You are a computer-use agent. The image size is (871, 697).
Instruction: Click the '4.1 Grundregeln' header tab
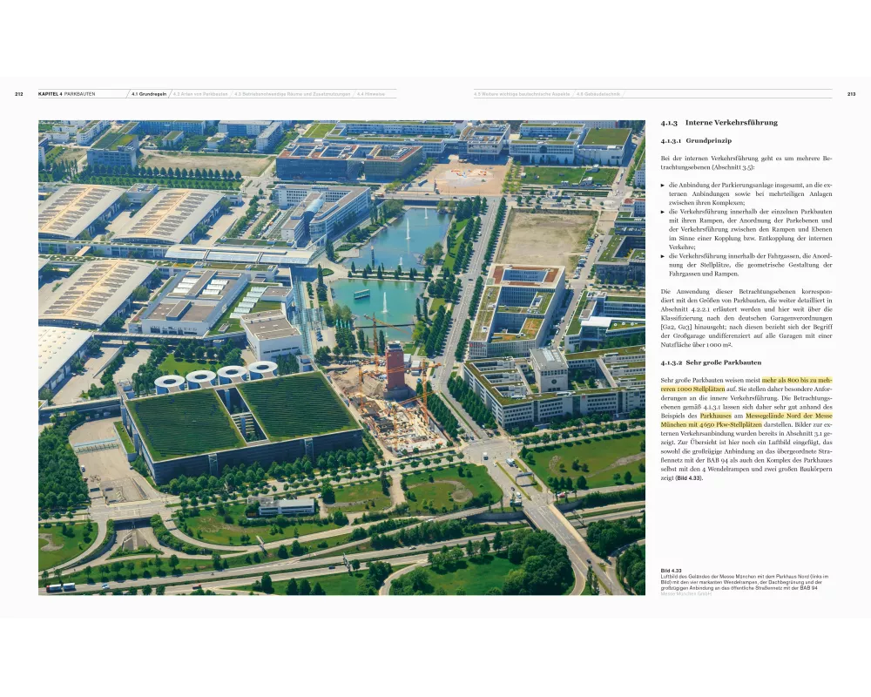[149, 93]
